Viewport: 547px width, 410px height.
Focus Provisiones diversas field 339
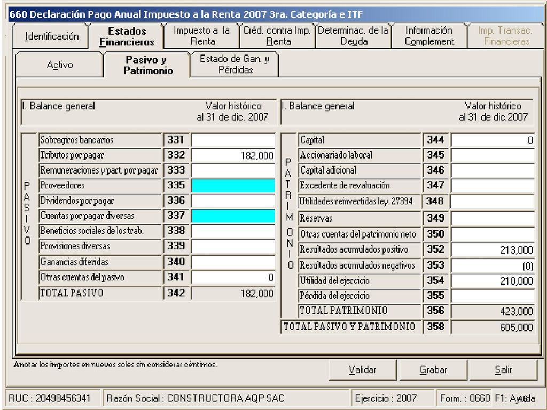coord(233,247)
